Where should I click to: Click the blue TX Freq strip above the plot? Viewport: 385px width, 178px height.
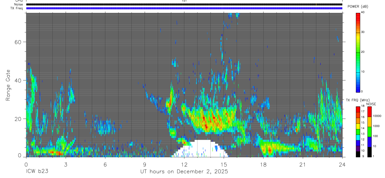pos(184,8)
